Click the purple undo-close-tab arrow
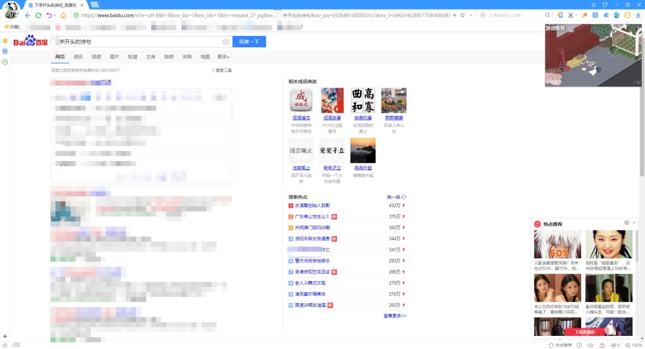 coord(49,15)
